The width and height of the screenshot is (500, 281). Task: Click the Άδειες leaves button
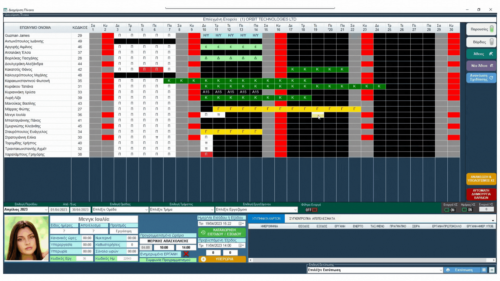(481, 54)
